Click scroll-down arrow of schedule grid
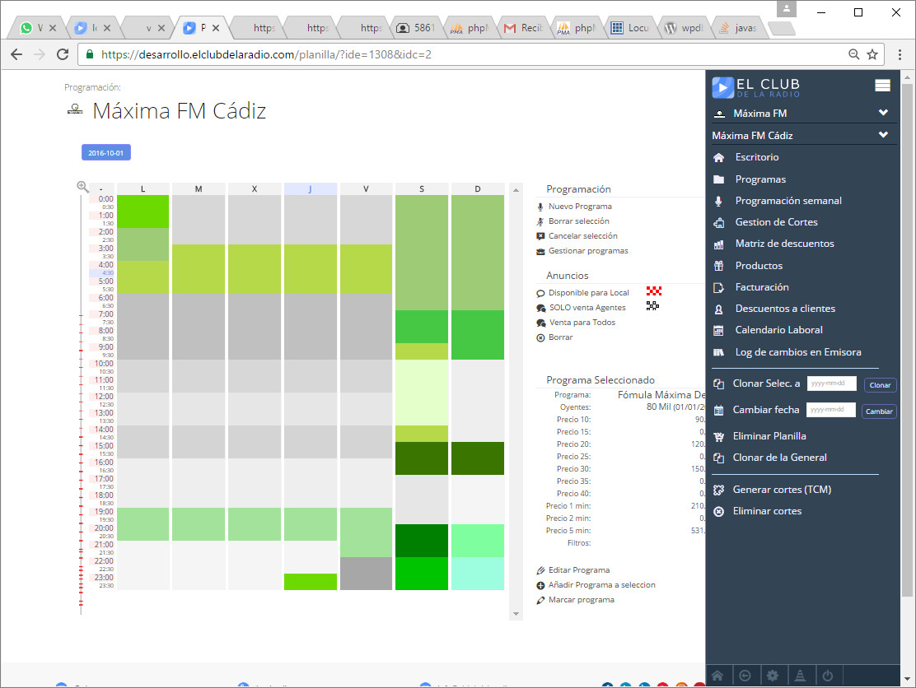 (516, 614)
